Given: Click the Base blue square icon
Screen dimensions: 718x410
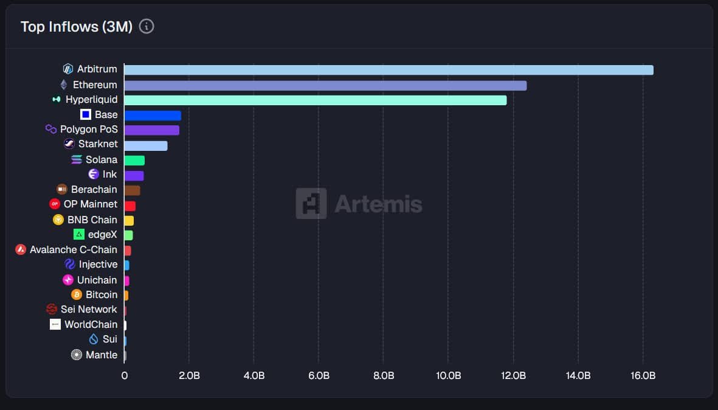Looking at the screenshot, I should [86, 114].
